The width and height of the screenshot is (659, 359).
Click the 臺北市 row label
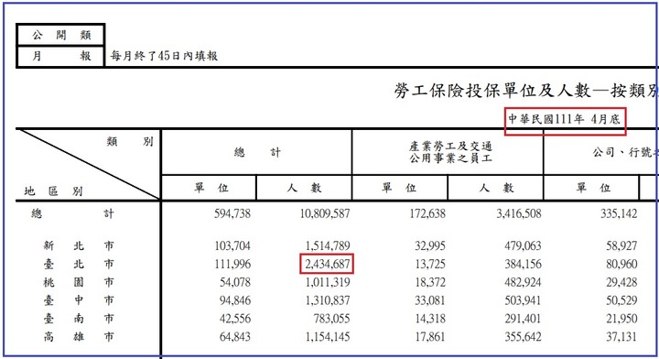pos(78,264)
